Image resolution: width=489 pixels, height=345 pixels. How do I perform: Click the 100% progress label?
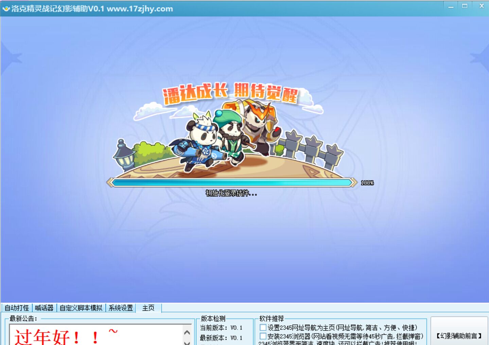[x=367, y=183]
